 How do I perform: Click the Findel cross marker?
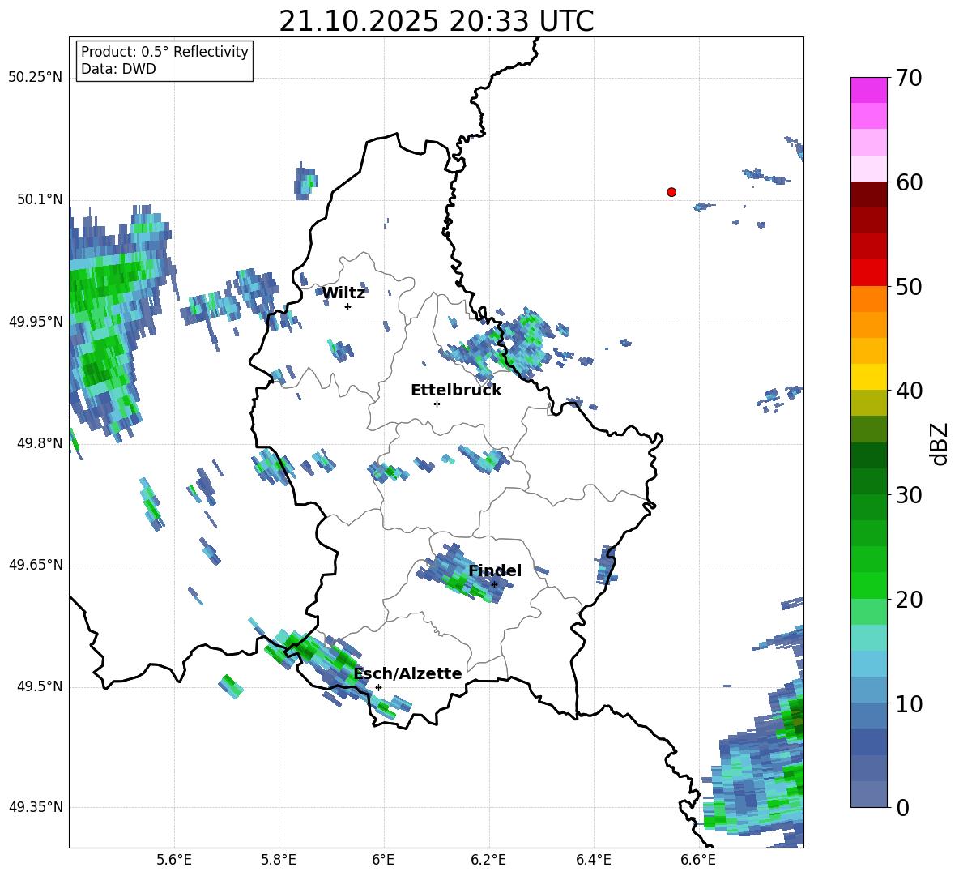(494, 584)
